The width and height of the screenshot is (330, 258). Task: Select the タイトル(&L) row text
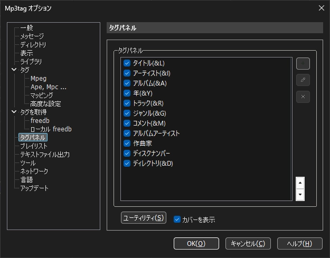coord(149,63)
